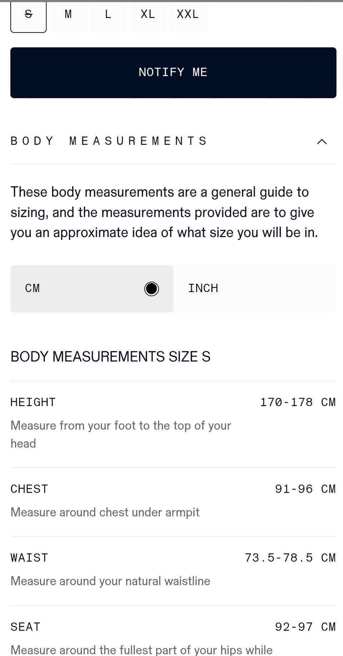This screenshot has height=656, width=343.
Task: Click the 170-178 CM height value
Action: pyautogui.click(x=298, y=402)
